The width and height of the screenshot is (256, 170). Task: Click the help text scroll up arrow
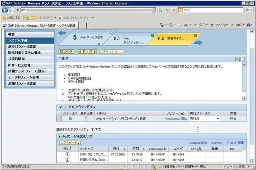(x=244, y=64)
